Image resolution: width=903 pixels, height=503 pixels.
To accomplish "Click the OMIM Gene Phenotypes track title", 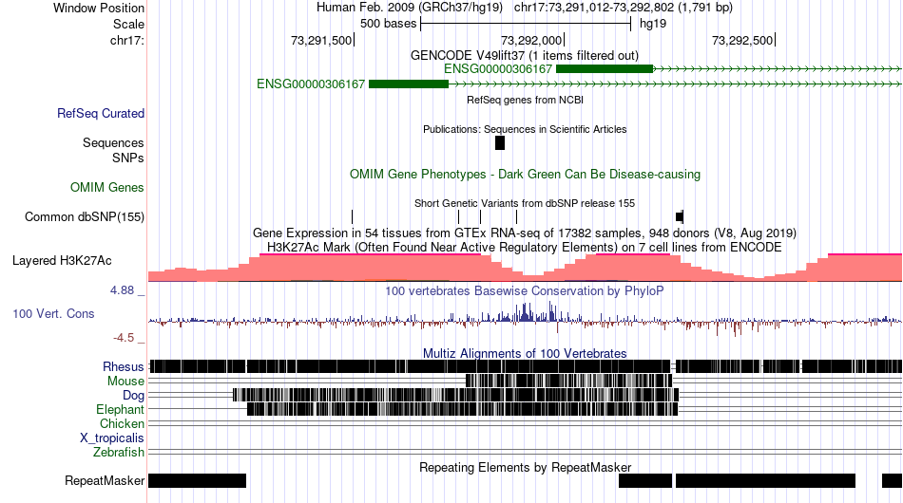I will (525, 175).
